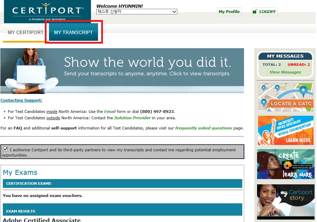Visit the frequently asked questions link

coord(203,128)
